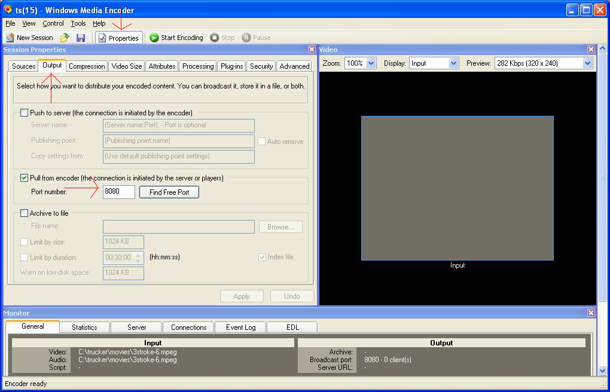The width and height of the screenshot is (610, 392).
Task: Close the Video panel
Action: 591,50
